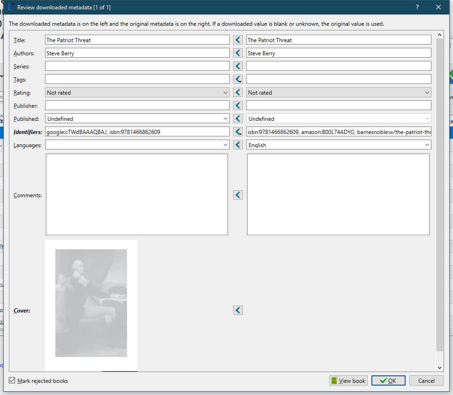This screenshot has width=453, height=395.
Task: Click the downloaded cover thumbnail
Action: [x=91, y=306]
